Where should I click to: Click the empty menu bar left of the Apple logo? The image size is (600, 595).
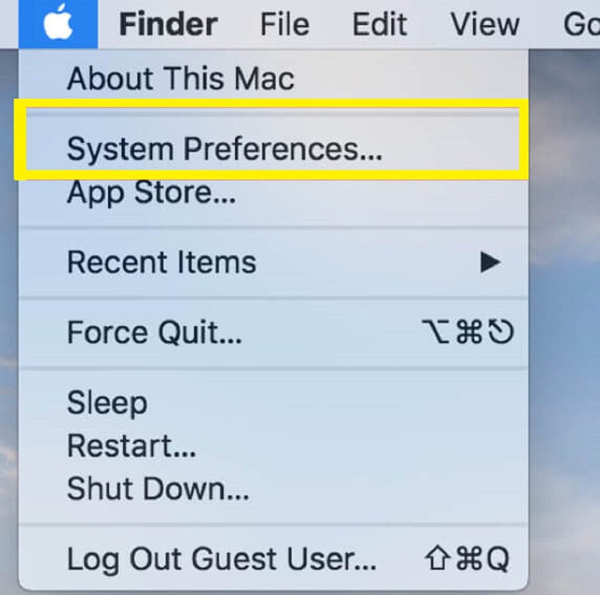tap(9, 23)
